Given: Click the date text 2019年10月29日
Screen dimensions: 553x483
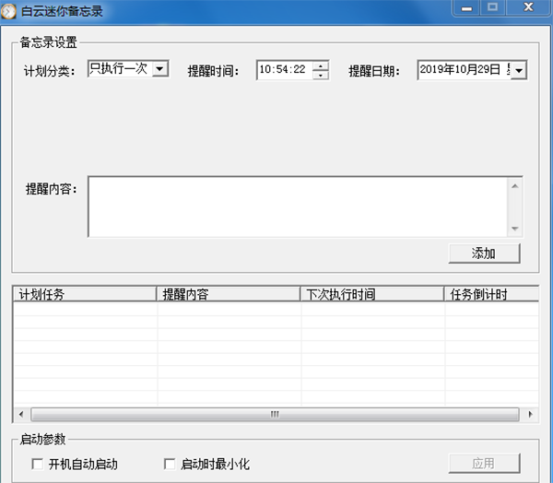Looking at the screenshot, I should [460, 69].
